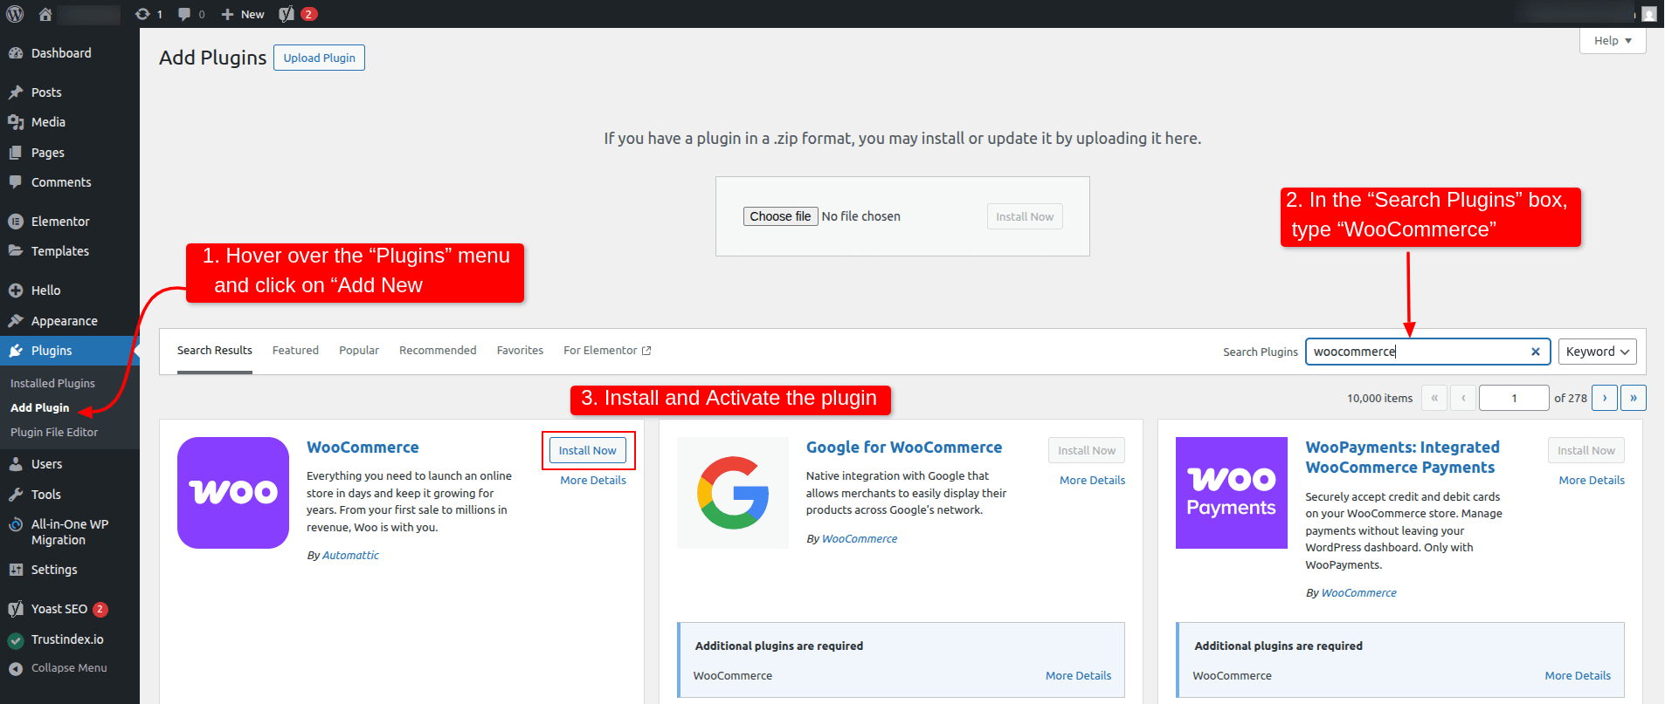
Task: Click the Google for WooCommerce logo thumbnail
Action: (x=733, y=493)
